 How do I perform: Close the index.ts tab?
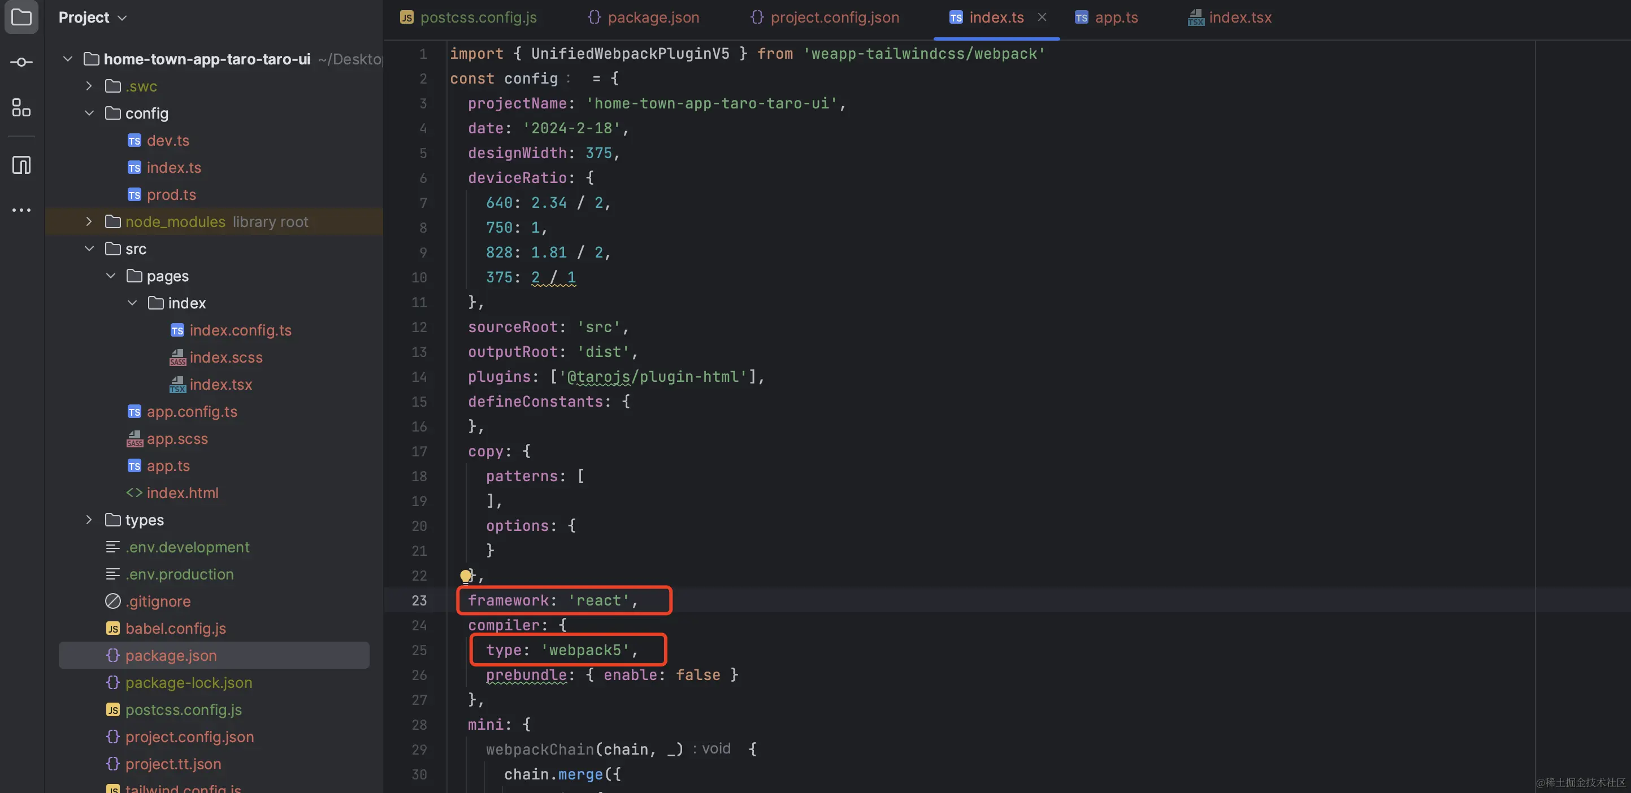[1042, 17]
